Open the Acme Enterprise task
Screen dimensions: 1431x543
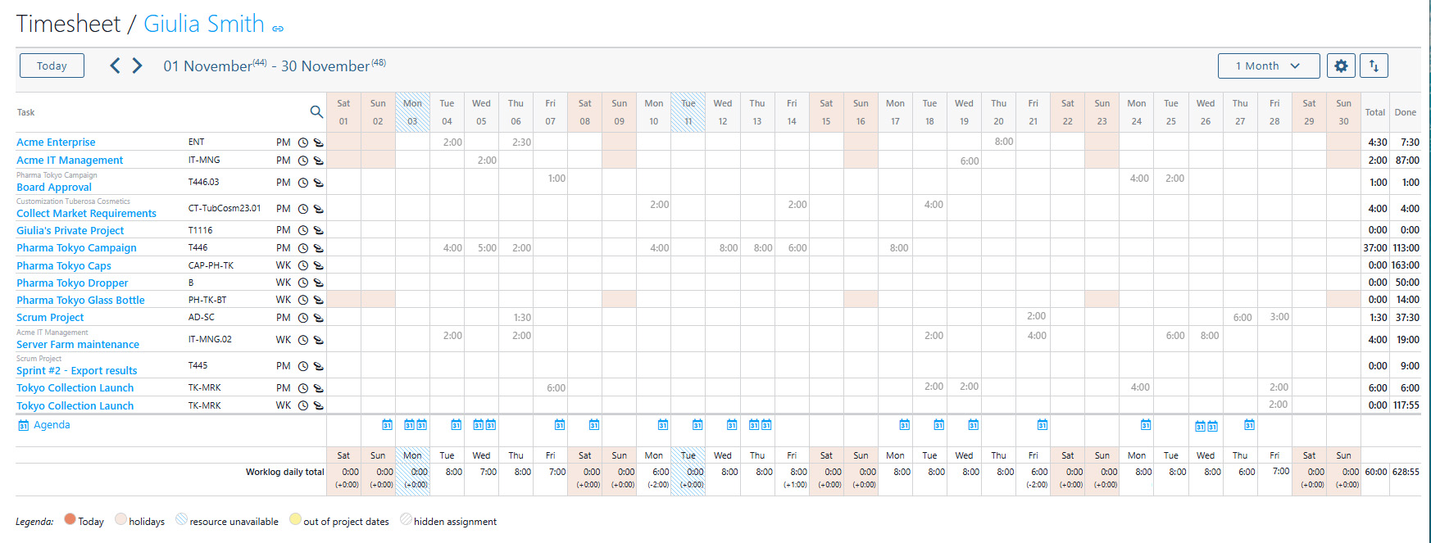click(x=56, y=143)
